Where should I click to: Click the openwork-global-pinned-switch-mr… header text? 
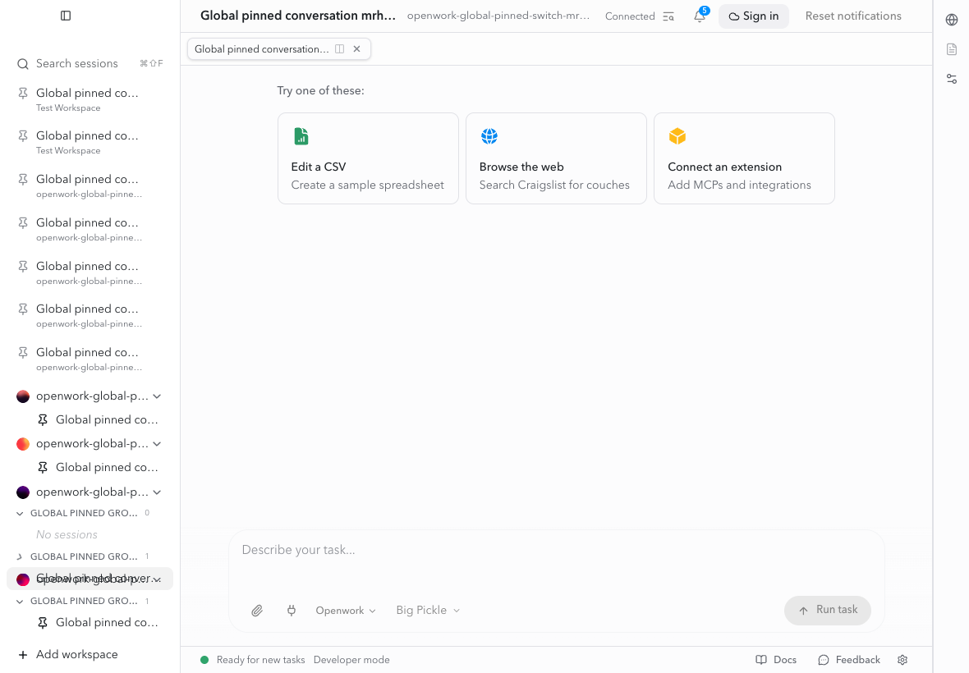498,16
